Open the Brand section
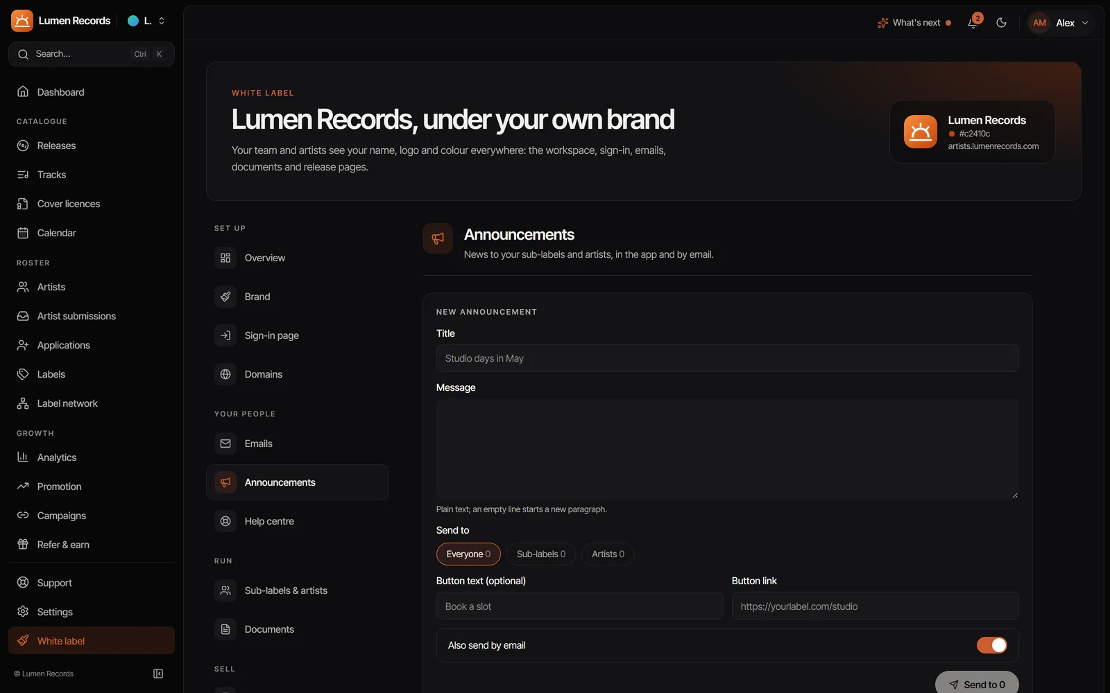Viewport: 1110px width, 693px height. pyautogui.click(x=298, y=297)
